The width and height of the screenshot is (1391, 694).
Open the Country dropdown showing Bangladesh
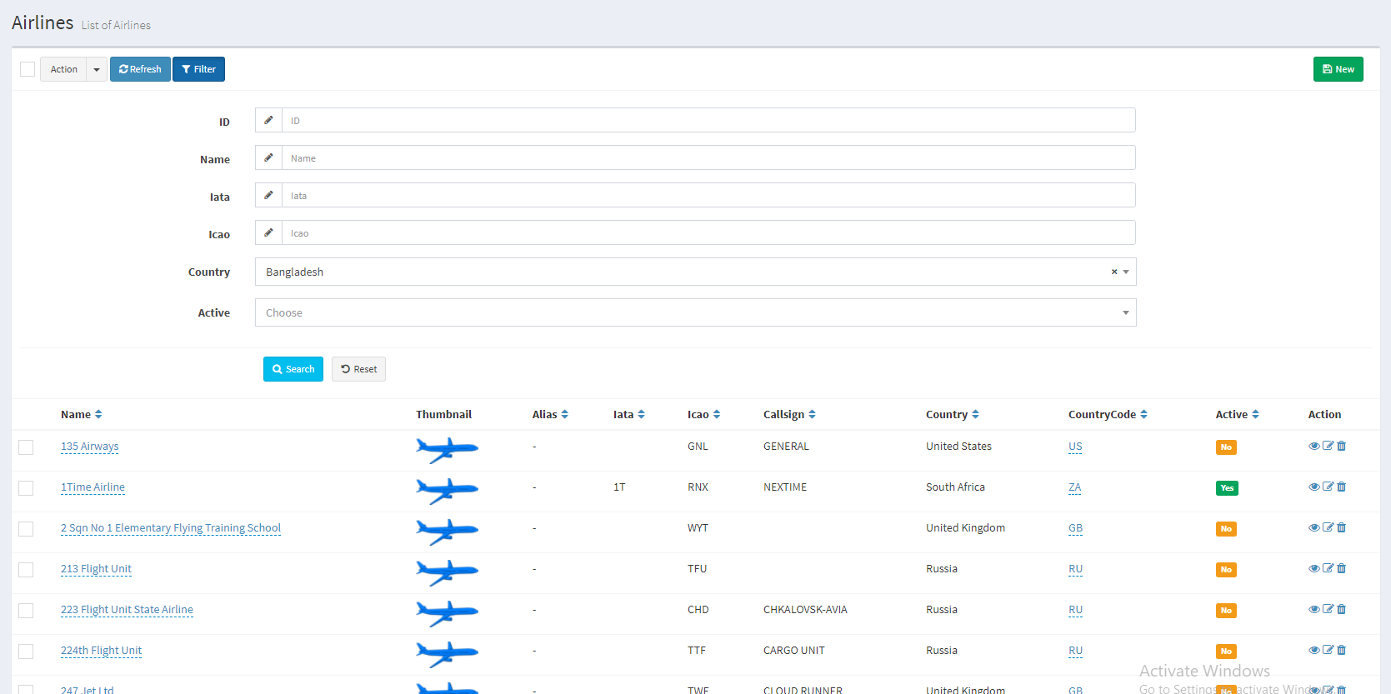pyautogui.click(x=683, y=272)
